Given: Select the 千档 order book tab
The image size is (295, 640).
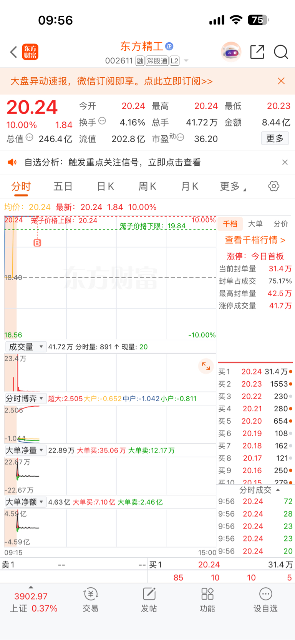Looking at the screenshot, I should pos(230,224).
